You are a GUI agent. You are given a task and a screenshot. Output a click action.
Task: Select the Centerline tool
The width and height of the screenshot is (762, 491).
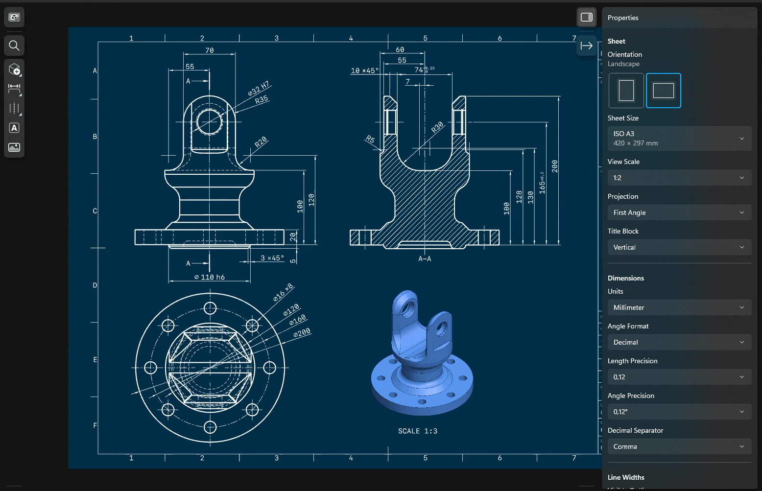14,108
